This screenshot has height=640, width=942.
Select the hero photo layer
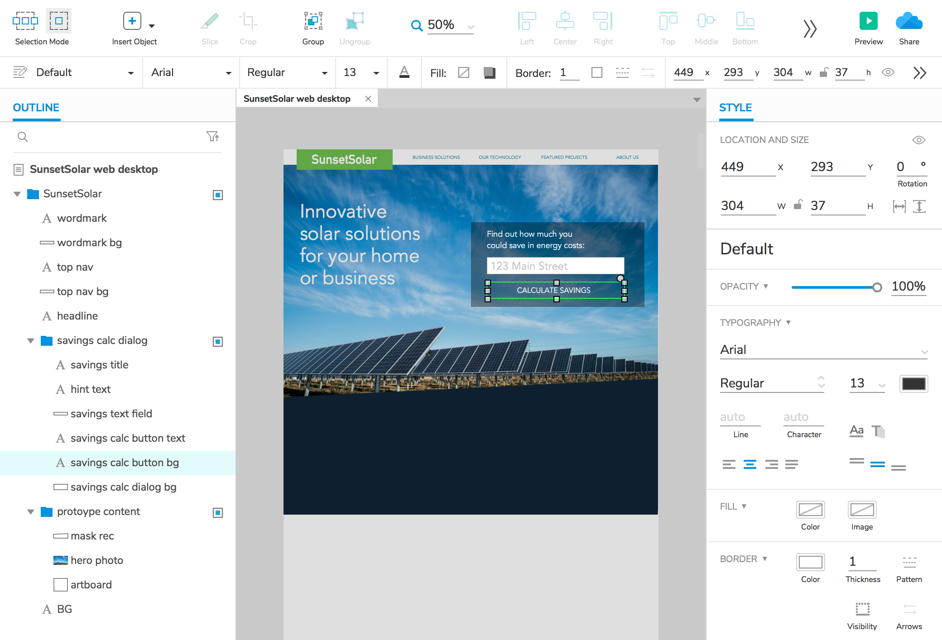tap(96, 560)
